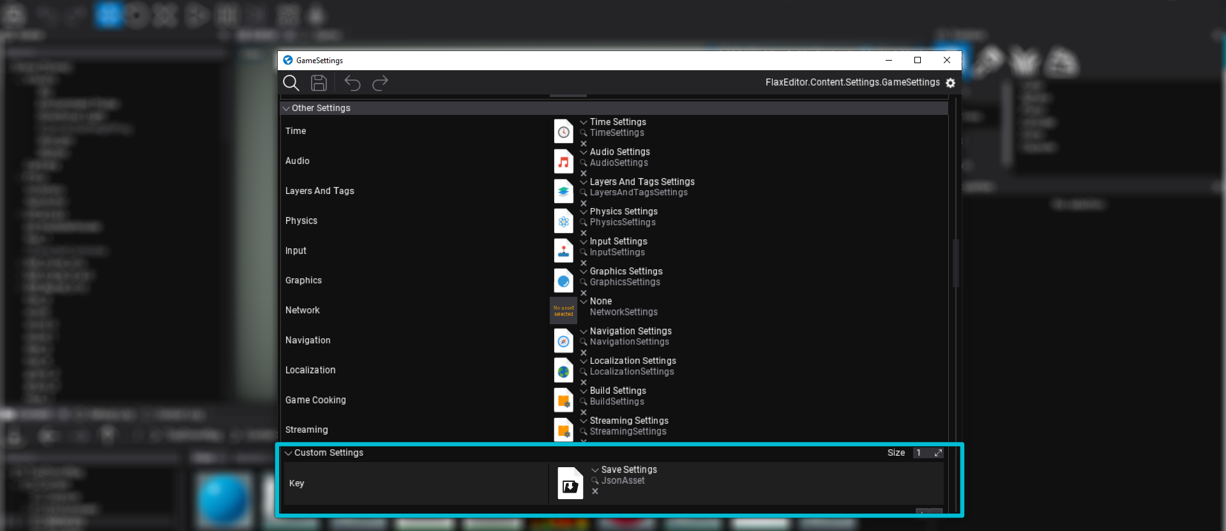Select the Localization Settings globe icon
The width and height of the screenshot is (1226, 531).
pyautogui.click(x=564, y=371)
